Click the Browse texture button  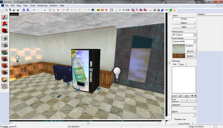(x=191, y=51)
